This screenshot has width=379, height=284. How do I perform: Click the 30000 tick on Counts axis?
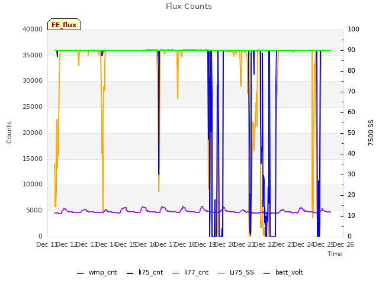coord(33,81)
